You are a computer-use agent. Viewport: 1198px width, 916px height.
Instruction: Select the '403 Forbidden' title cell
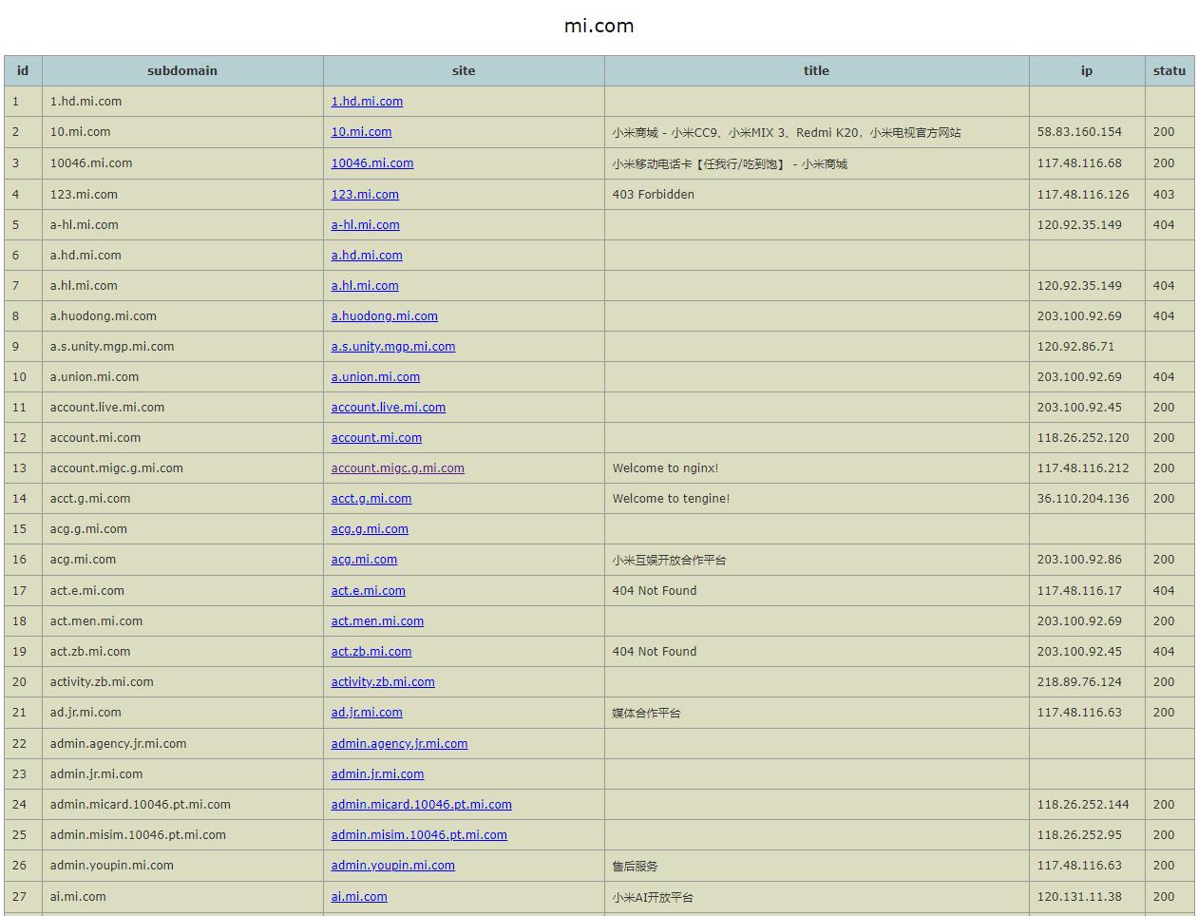817,194
